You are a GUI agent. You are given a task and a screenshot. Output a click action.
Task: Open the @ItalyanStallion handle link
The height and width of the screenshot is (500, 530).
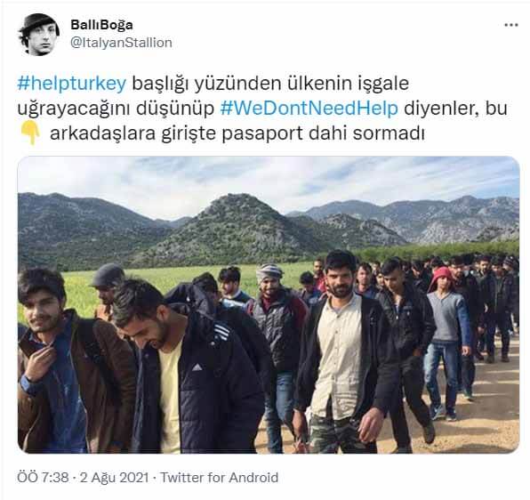click(121, 43)
